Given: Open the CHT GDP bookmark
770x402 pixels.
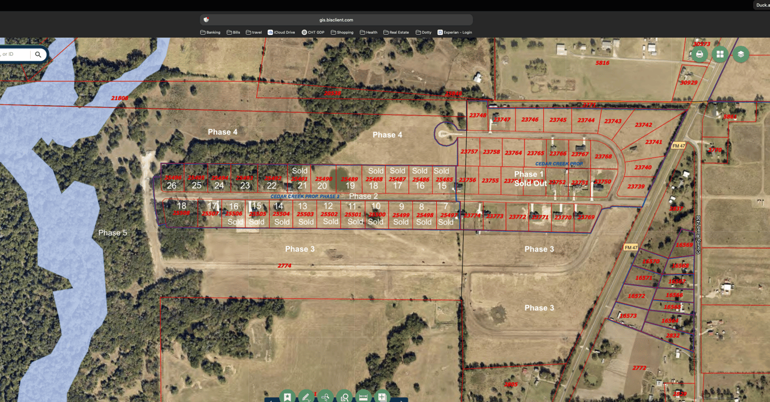Looking at the screenshot, I should (x=313, y=32).
